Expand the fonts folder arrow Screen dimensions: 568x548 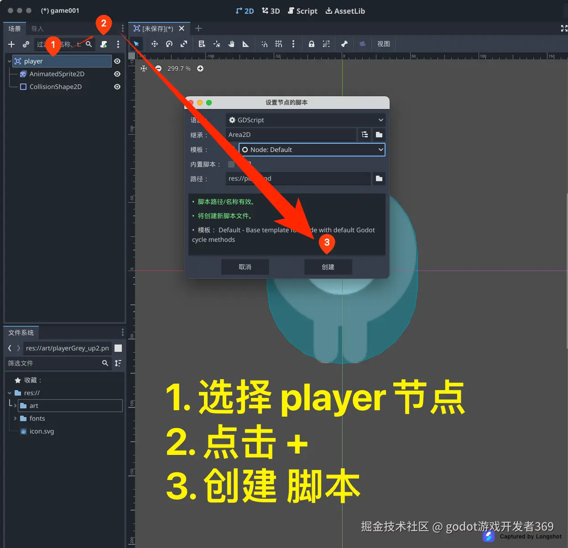pos(15,418)
